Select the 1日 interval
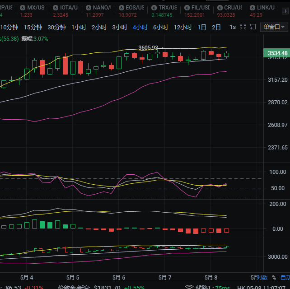Viewport: 290px width, 289px height. pos(201,27)
